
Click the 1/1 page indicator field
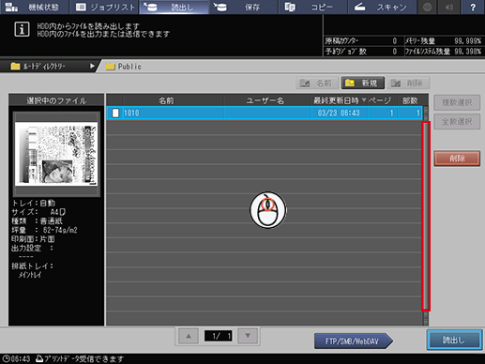219,336
